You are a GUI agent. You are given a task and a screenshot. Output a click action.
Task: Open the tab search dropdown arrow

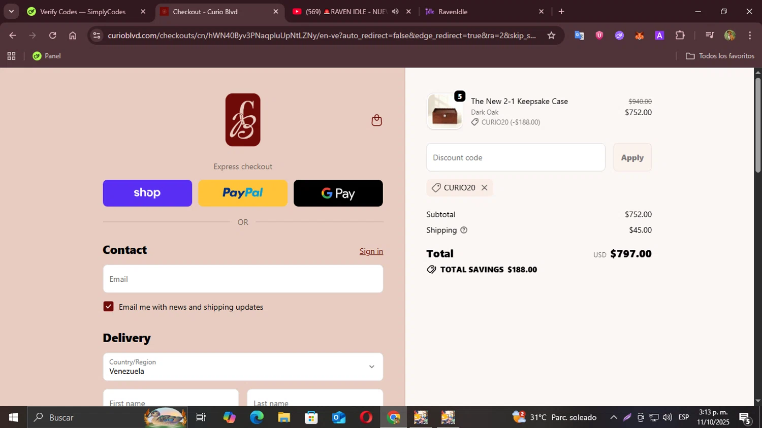click(11, 12)
